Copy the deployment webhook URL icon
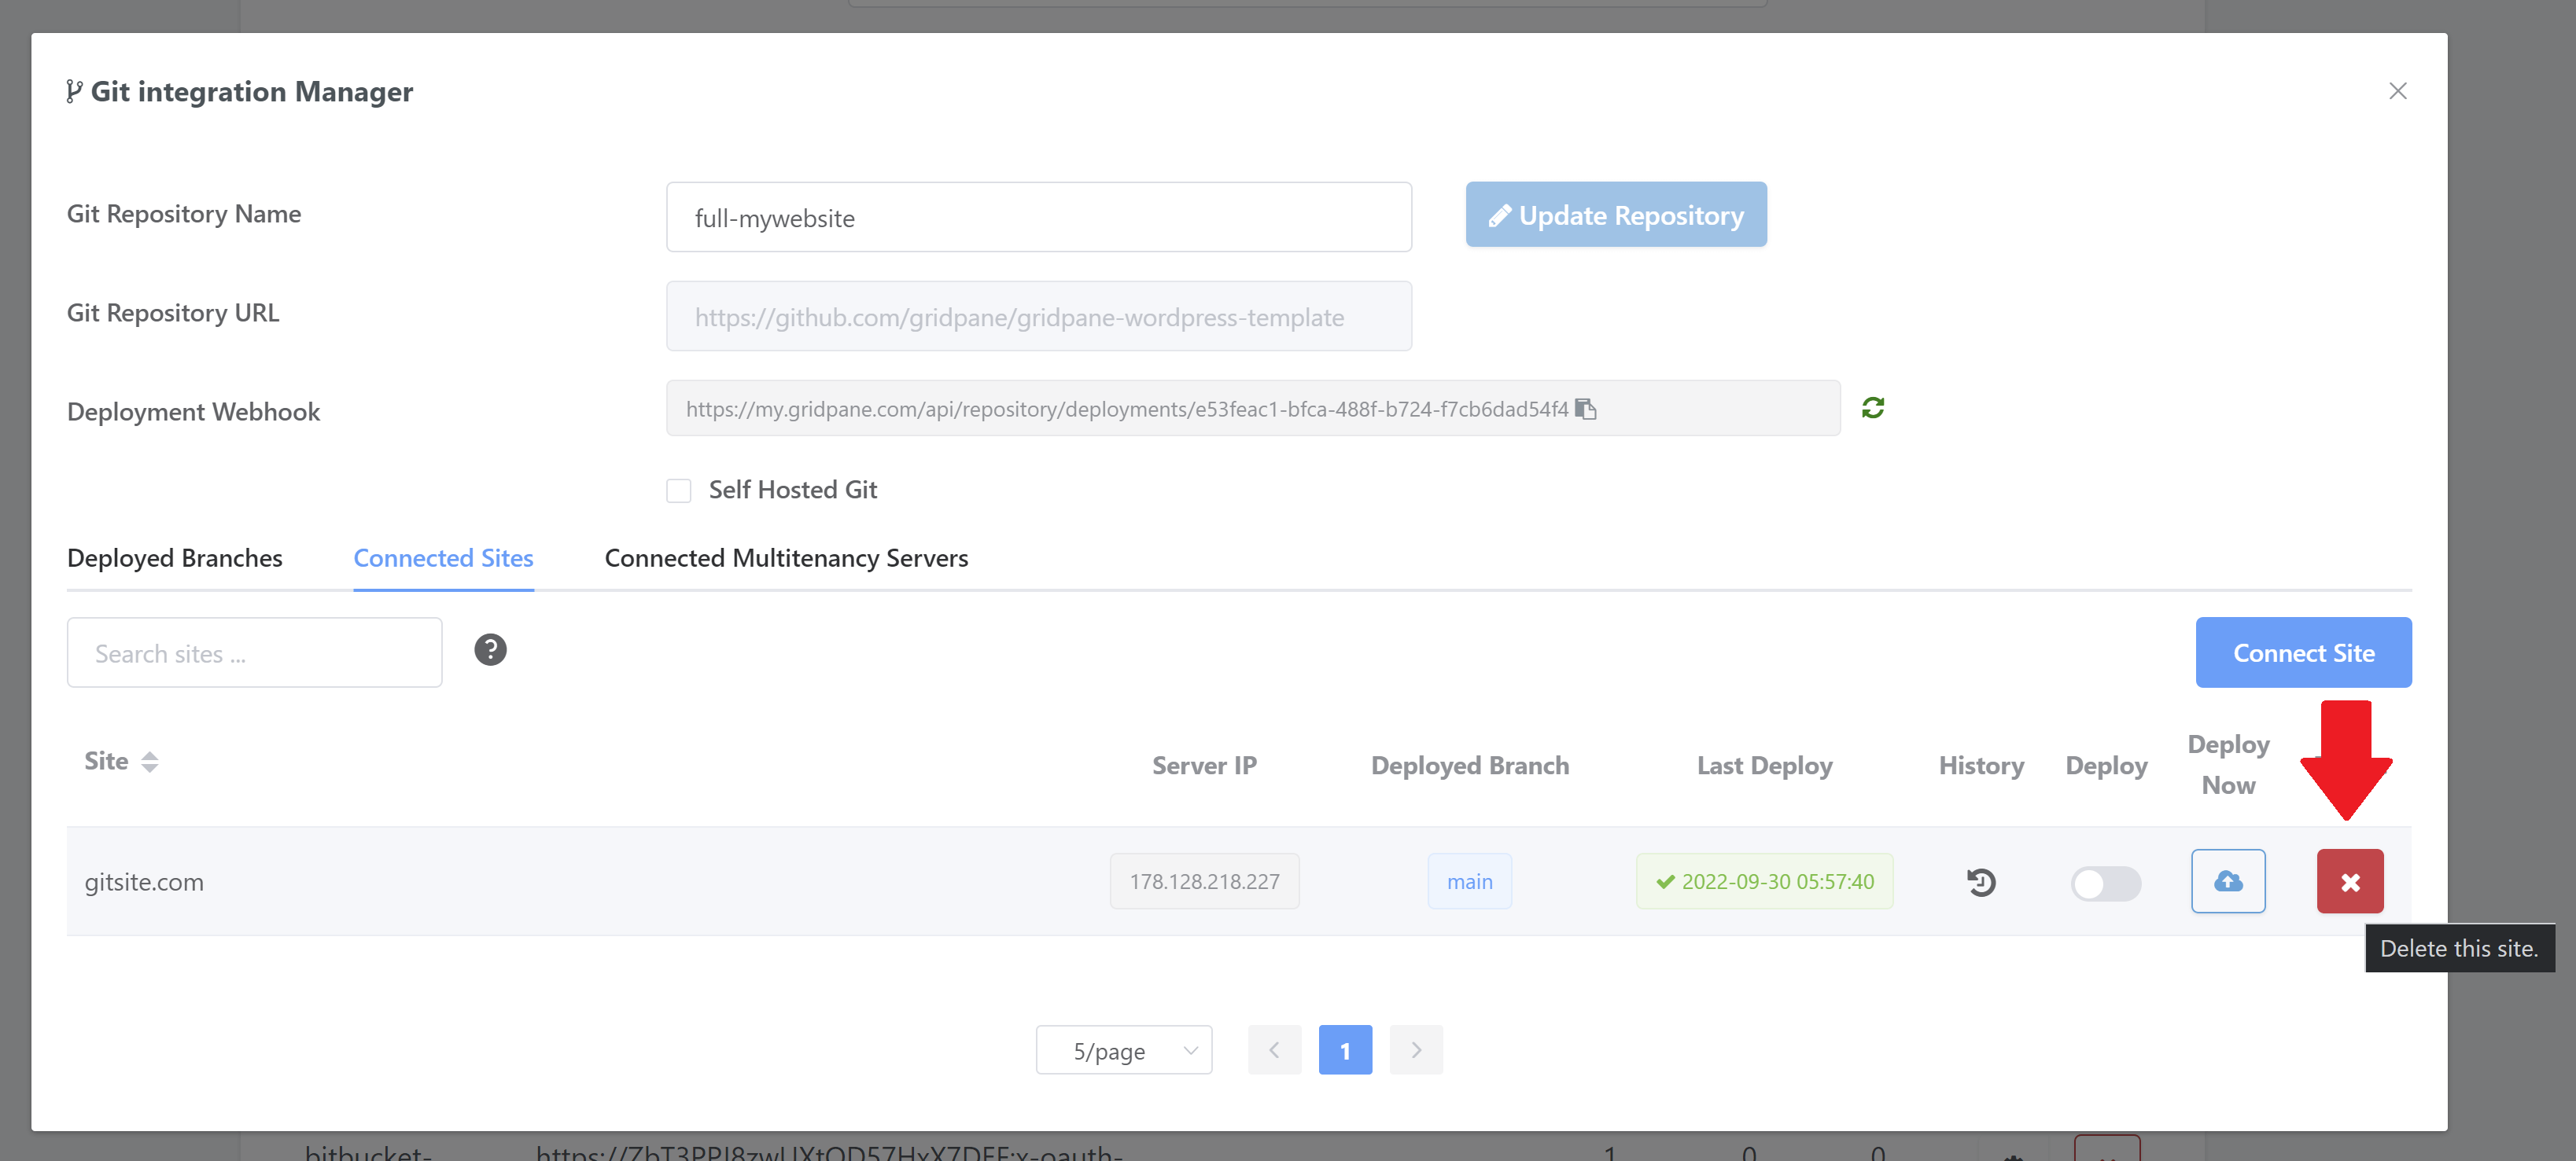This screenshot has width=2576, height=1161. [x=1585, y=409]
